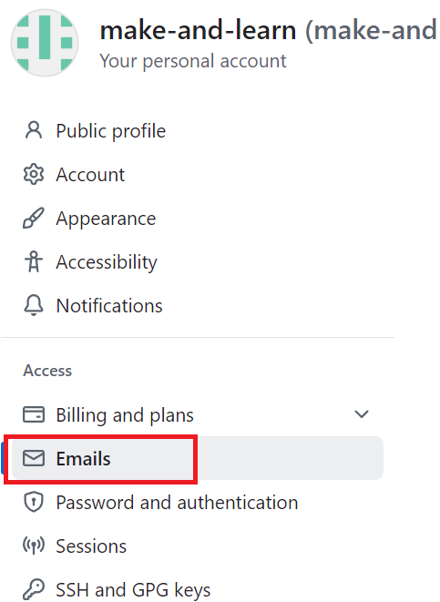Click the broadcast icon beside Sessions
440x602 pixels.
(34, 546)
